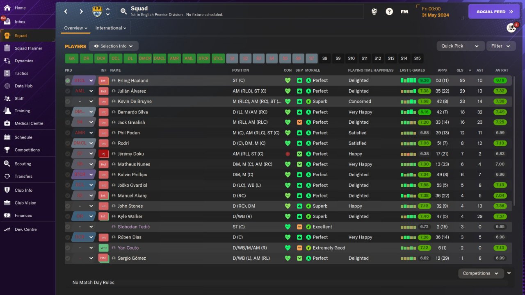
Task: Open the FM menu icon
Action: (404, 11)
